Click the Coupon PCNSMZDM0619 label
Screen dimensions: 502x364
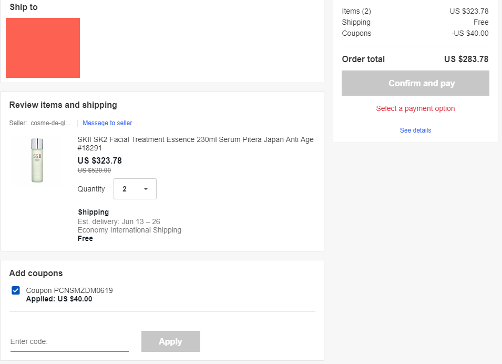[69, 290]
